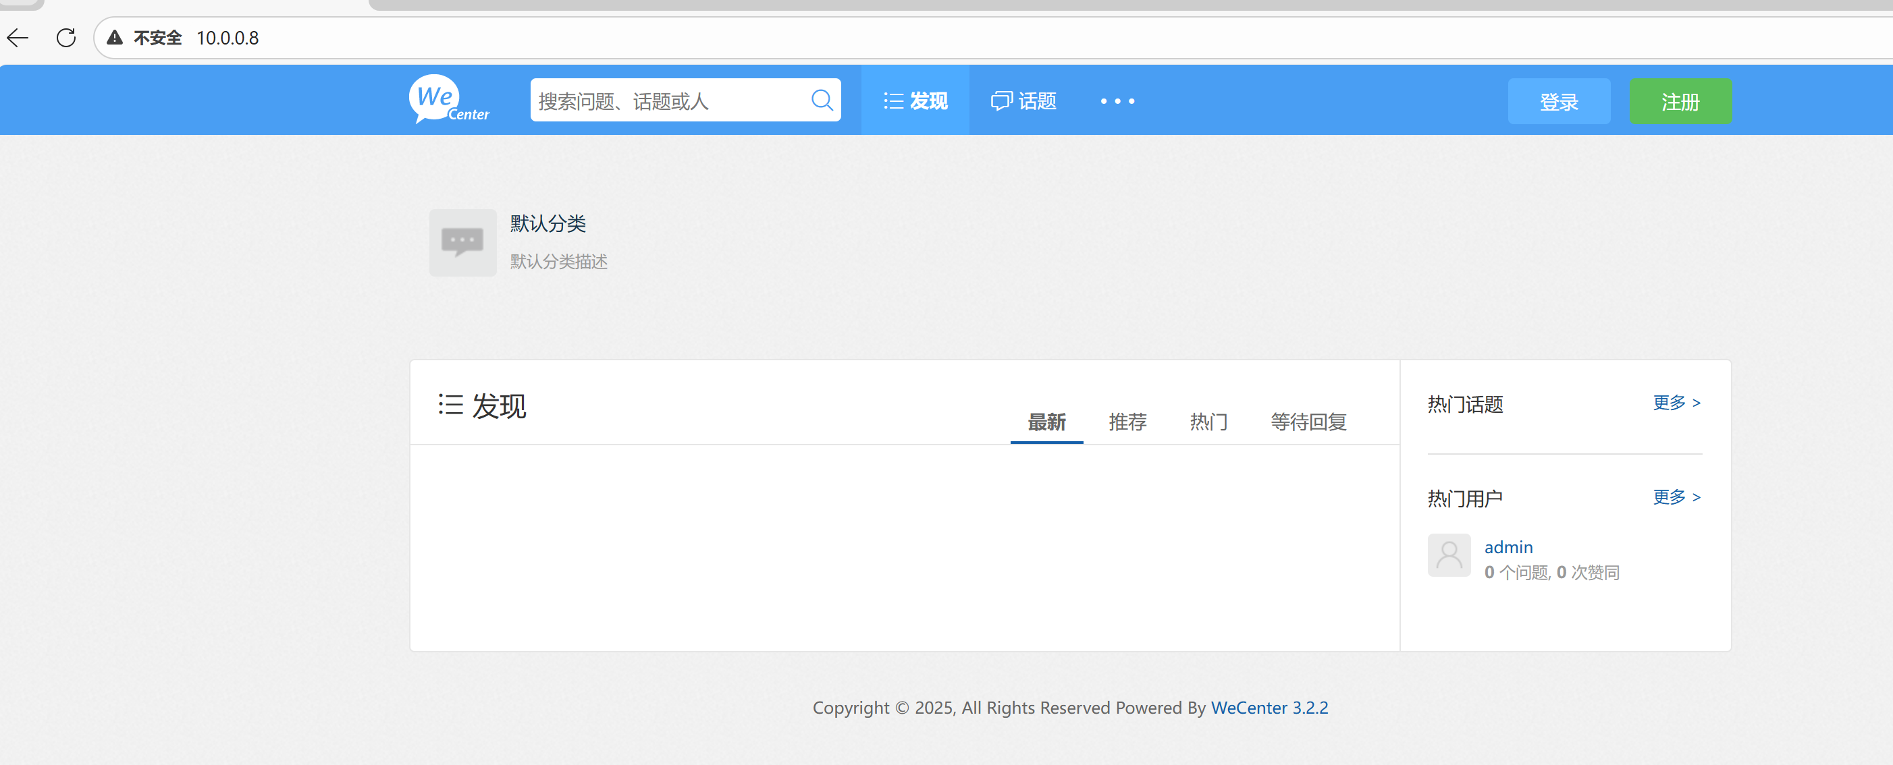Click the browser back arrow
This screenshot has width=1893, height=765.
coord(18,38)
